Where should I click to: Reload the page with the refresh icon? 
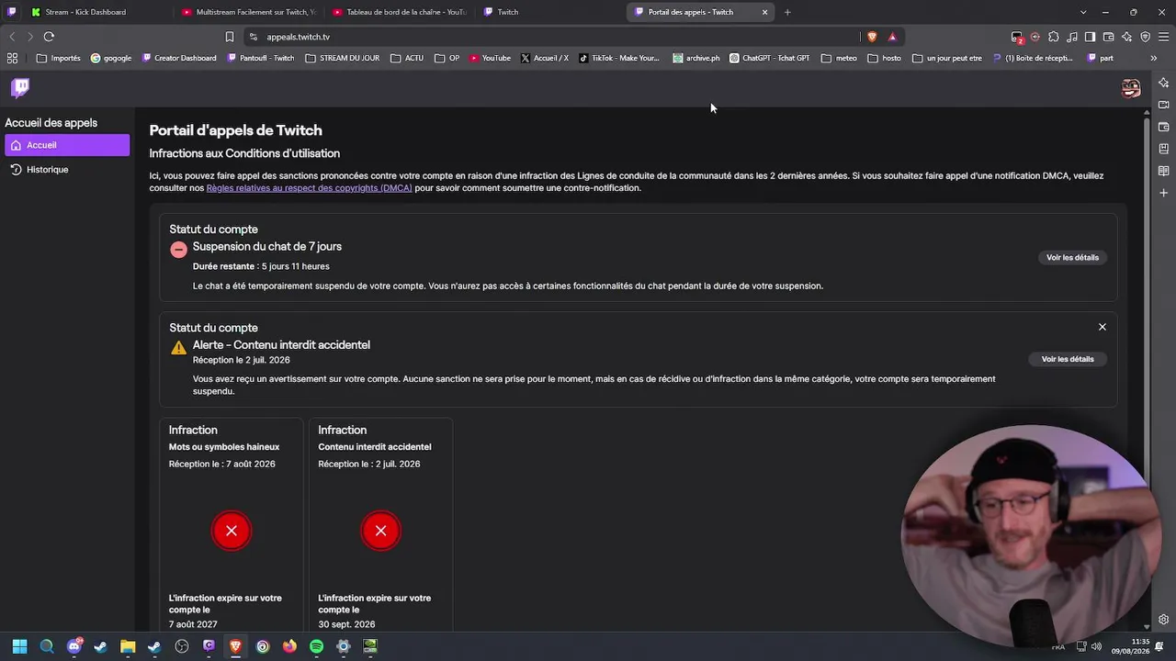[49, 37]
